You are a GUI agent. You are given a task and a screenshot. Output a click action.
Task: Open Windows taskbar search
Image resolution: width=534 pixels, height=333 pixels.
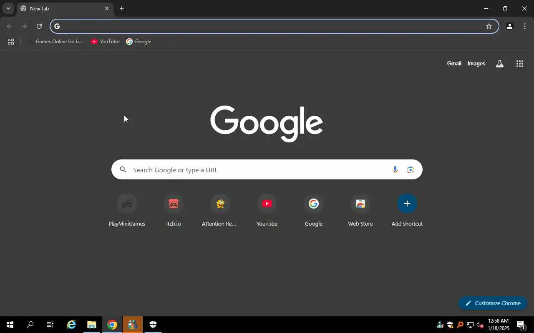click(x=30, y=325)
